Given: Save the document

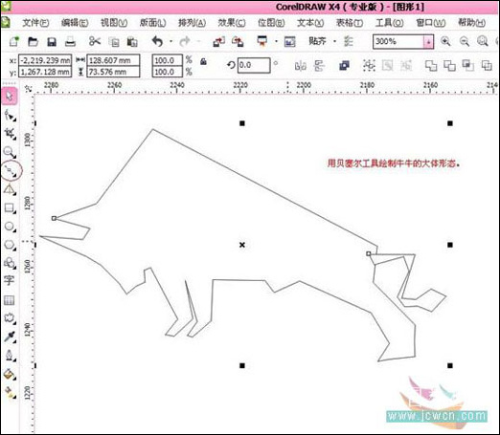Looking at the screenshot, I should click(x=52, y=42).
